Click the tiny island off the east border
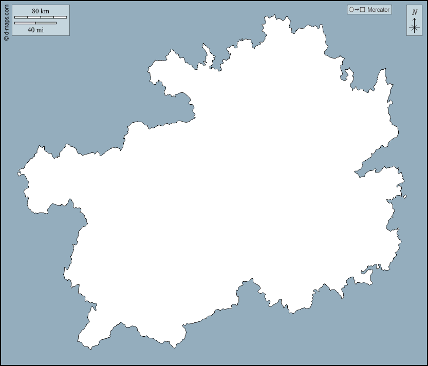 (x=405, y=197)
